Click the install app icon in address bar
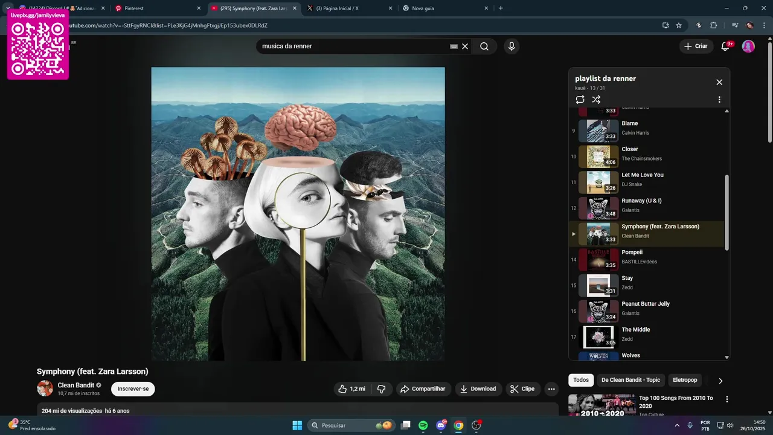773x435 pixels. tap(666, 25)
